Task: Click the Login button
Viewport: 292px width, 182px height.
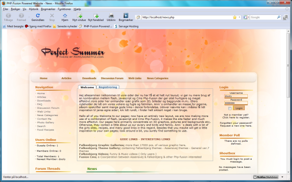Action: (x=239, y=108)
